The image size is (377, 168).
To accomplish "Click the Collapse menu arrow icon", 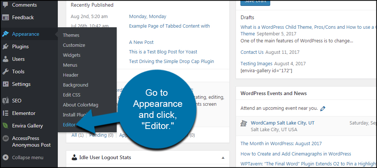I will pyautogui.click(x=5, y=158).
